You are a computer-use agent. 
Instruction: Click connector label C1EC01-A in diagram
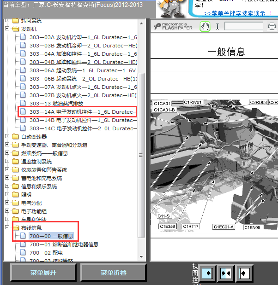pyautogui.click(x=224, y=227)
